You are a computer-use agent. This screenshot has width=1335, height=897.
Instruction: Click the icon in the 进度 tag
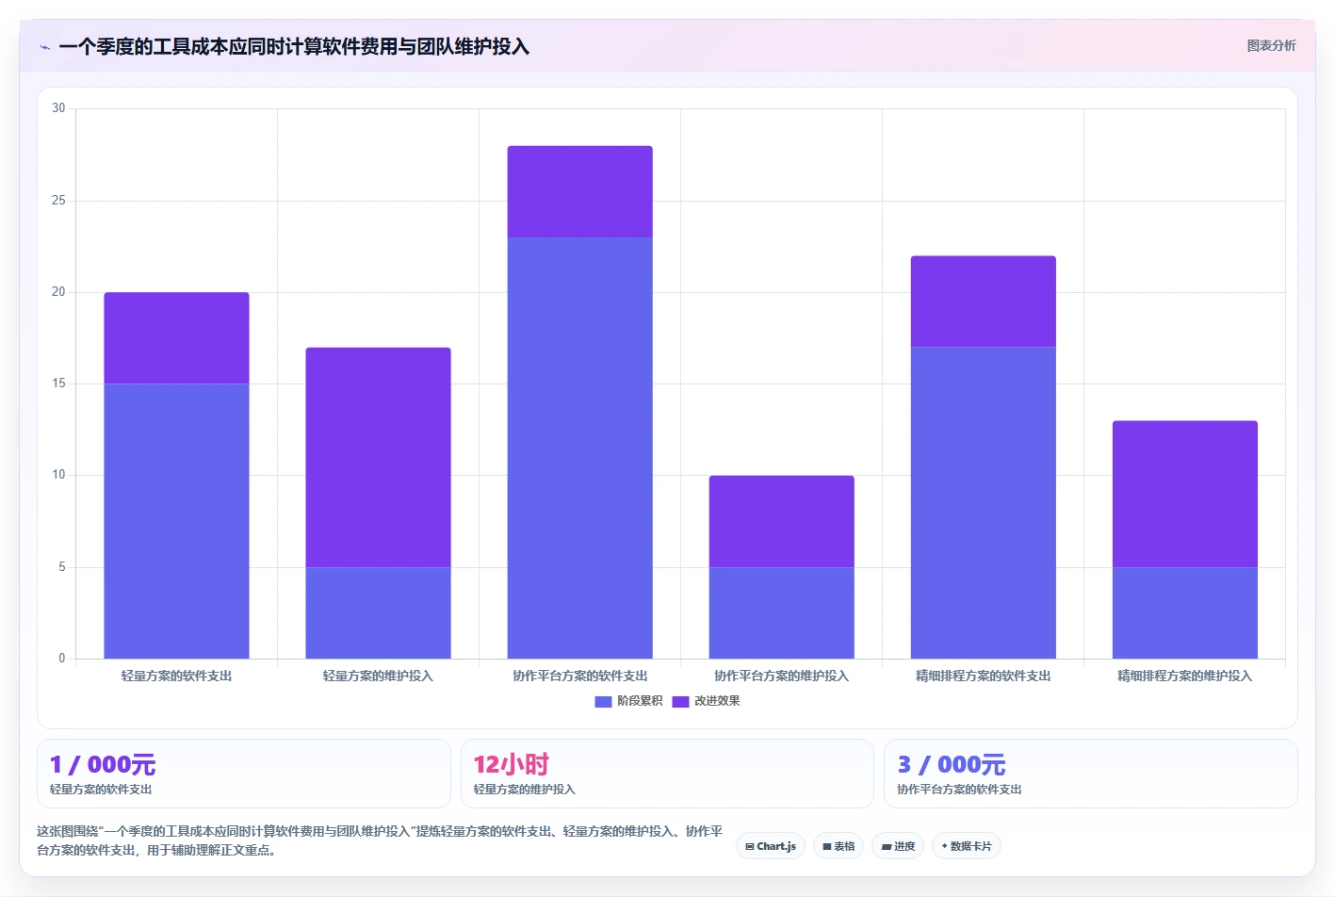pyautogui.click(x=887, y=847)
